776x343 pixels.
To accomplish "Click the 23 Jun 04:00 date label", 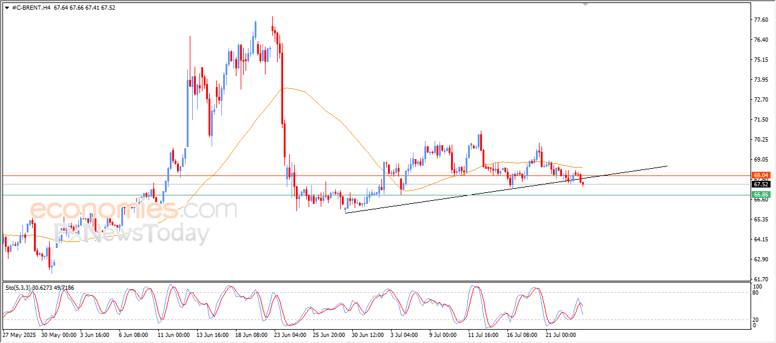I will (x=290, y=335).
